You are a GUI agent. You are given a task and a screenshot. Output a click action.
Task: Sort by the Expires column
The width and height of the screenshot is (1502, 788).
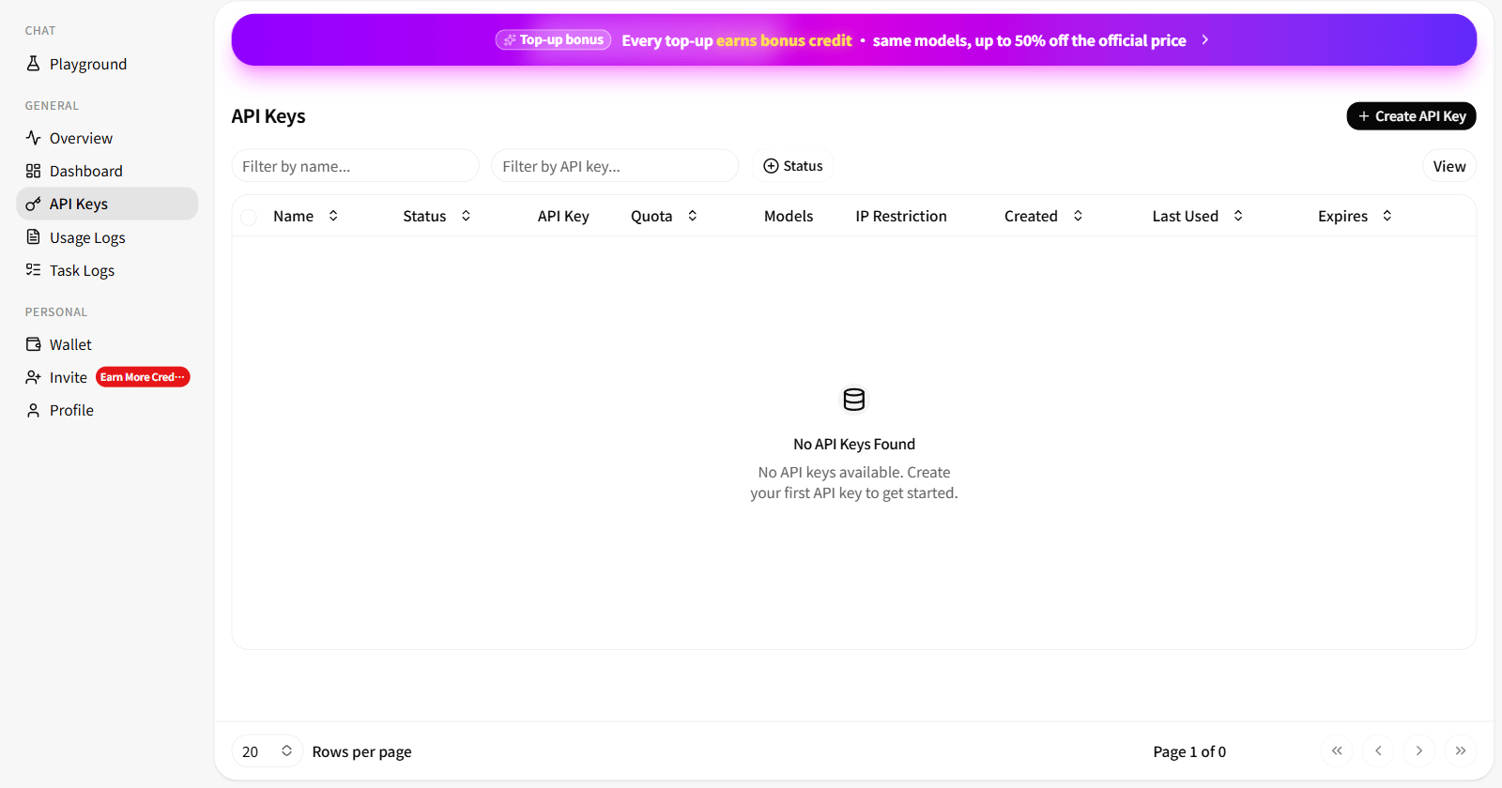(1355, 216)
